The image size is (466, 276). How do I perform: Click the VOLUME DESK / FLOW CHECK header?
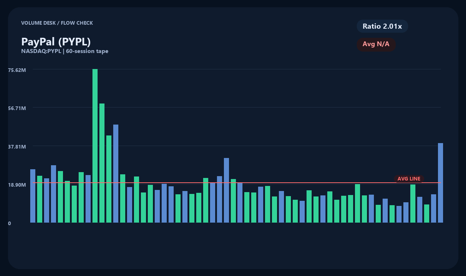[x=57, y=23]
